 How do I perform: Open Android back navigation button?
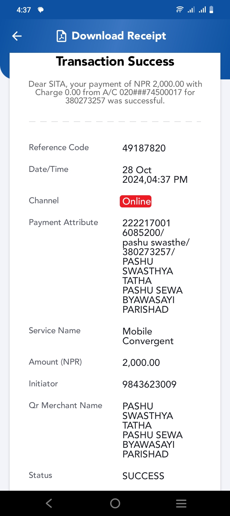pos(49,504)
